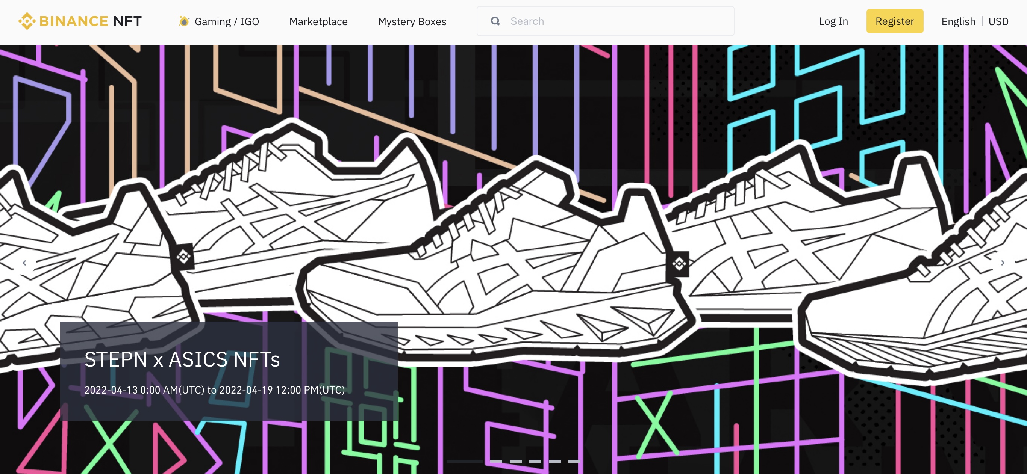
Task: Open the Gaming / IGO menu
Action: (x=226, y=21)
